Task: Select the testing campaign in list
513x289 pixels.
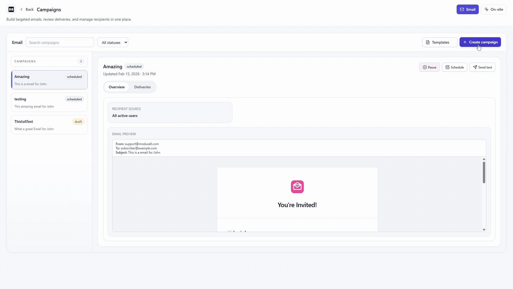Action: click(x=49, y=102)
